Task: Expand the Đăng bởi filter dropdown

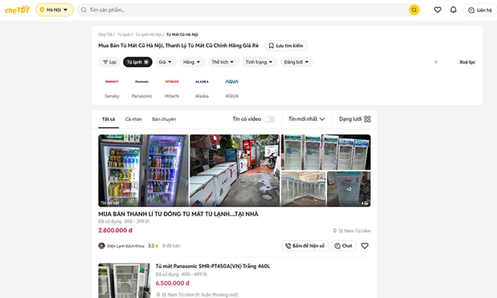Action: point(297,62)
